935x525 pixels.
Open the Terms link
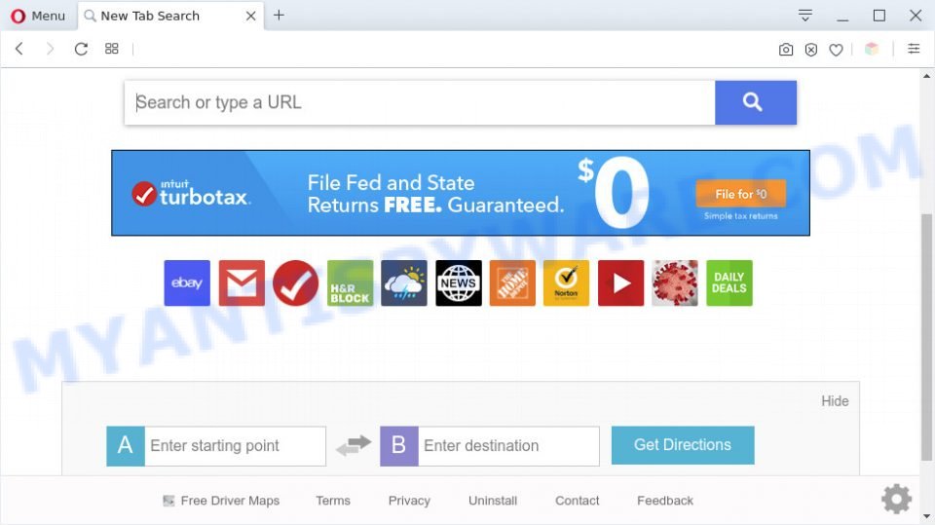(x=333, y=501)
